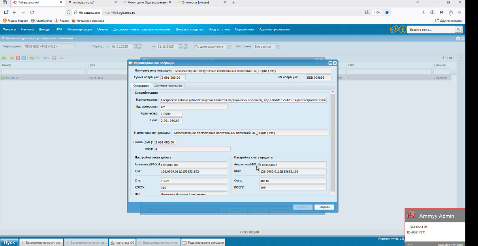The width and height of the screenshot is (478, 246).
Task: Open the Firefox extensions puzzle icon
Action: click(451, 12)
